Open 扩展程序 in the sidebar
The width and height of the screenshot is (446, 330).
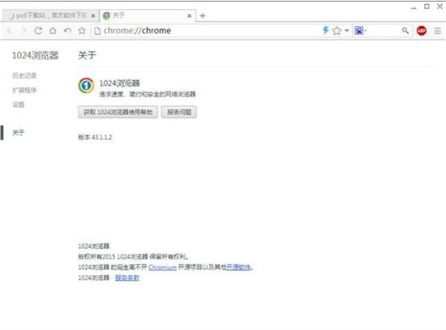click(x=24, y=90)
